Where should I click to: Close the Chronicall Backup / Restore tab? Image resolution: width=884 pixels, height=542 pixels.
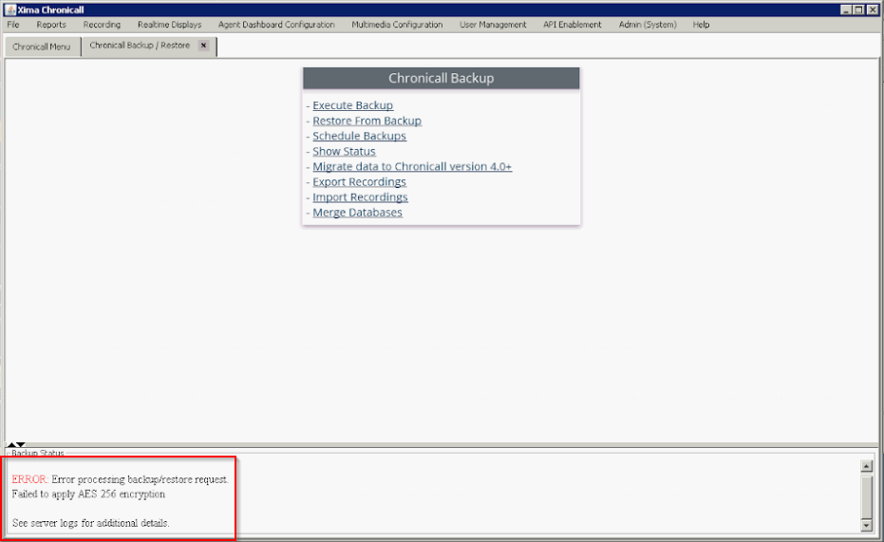[x=203, y=46]
